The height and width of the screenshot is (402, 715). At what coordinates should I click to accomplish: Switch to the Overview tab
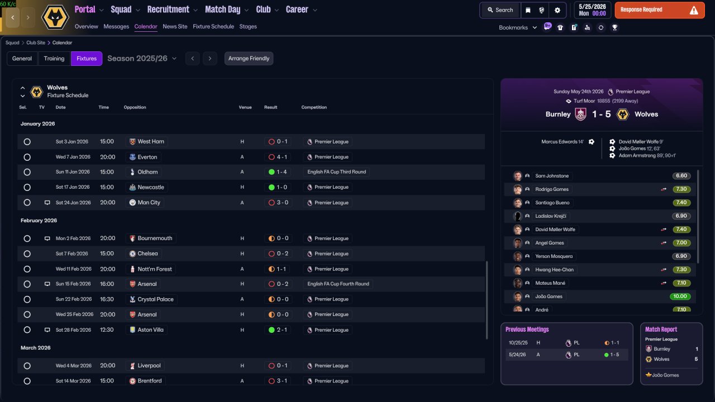pyautogui.click(x=86, y=26)
